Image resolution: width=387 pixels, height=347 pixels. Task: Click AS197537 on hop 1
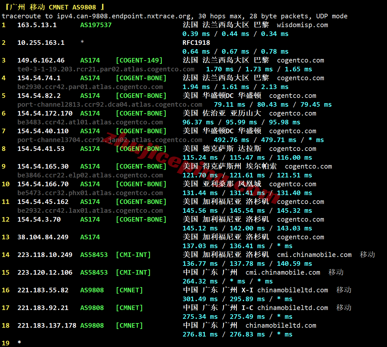pos(96,25)
